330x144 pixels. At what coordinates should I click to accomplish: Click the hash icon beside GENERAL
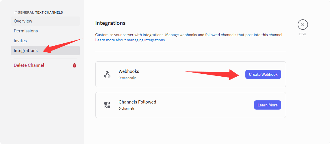point(16,12)
